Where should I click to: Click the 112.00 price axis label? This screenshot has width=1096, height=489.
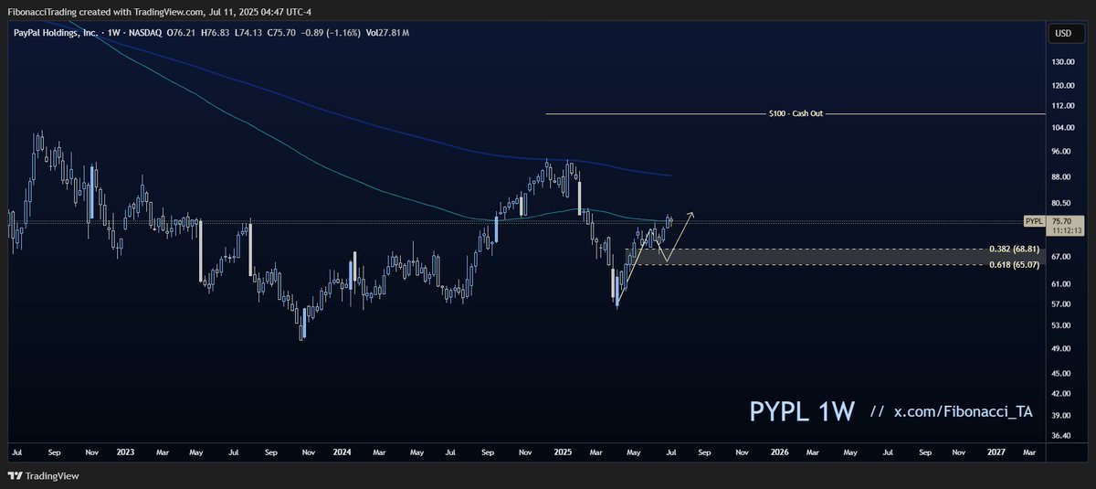[x=1062, y=105]
